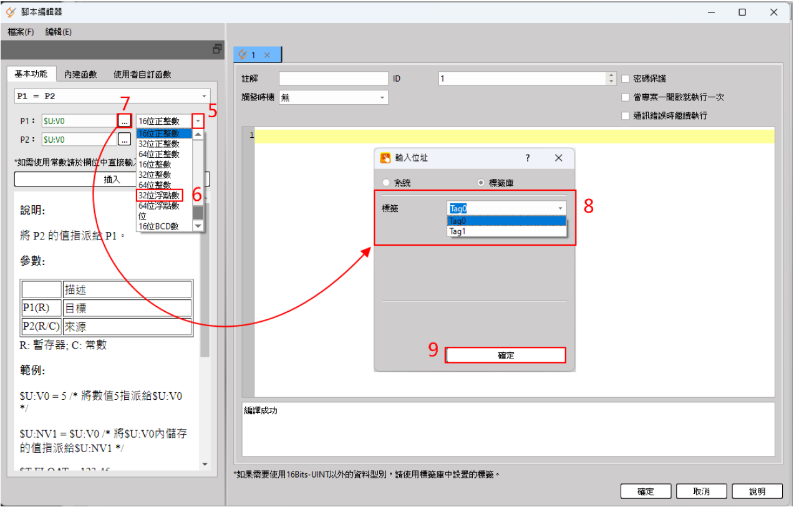Open the 檔案(F) menu
This screenshot has width=794, height=507.
tap(21, 32)
